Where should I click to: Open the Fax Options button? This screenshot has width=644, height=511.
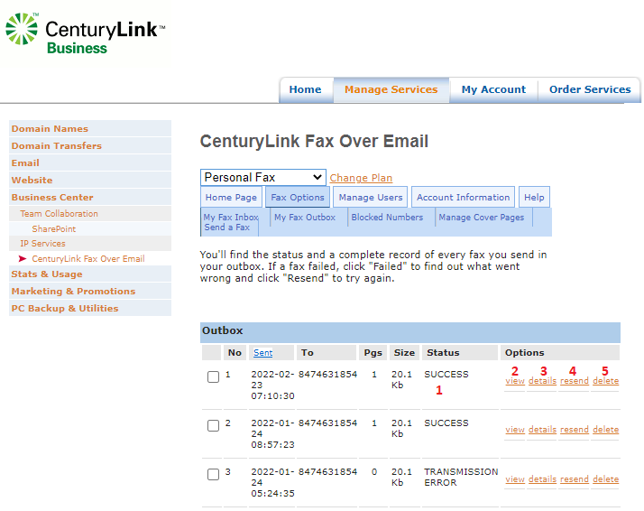pyautogui.click(x=298, y=198)
